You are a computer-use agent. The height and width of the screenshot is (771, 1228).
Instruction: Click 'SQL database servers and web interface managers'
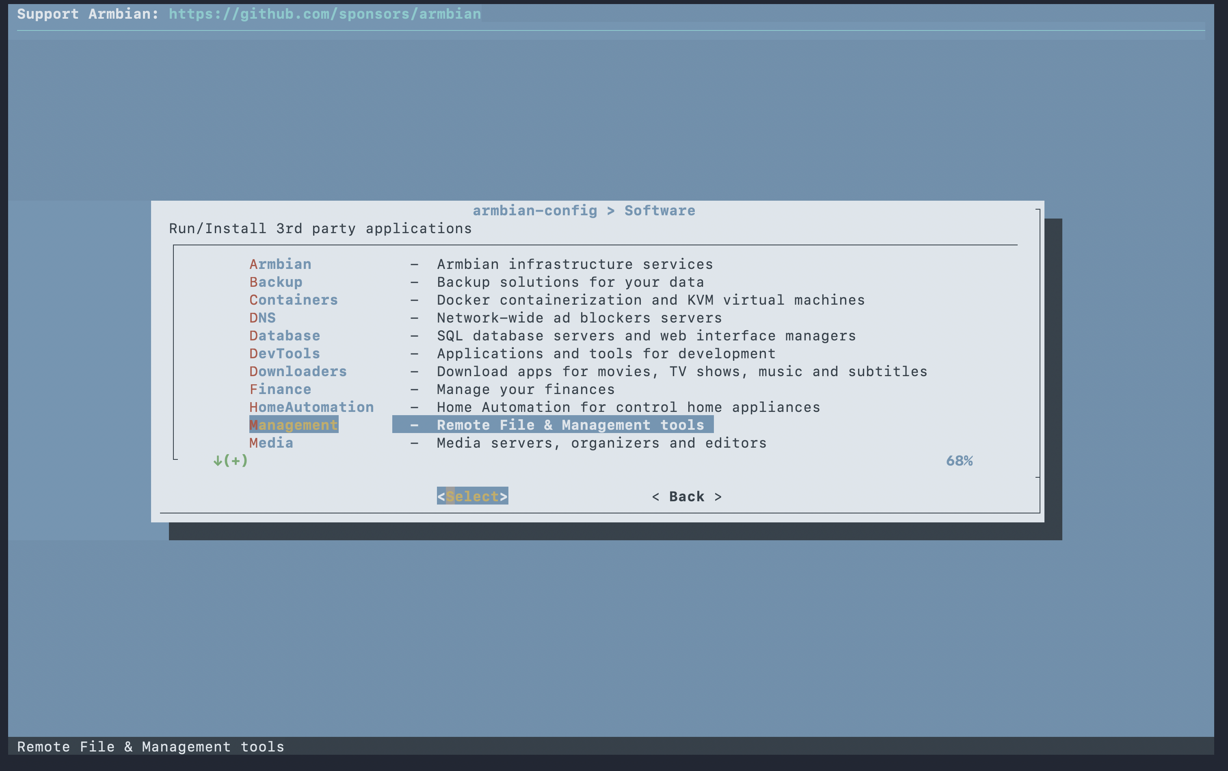(646, 336)
